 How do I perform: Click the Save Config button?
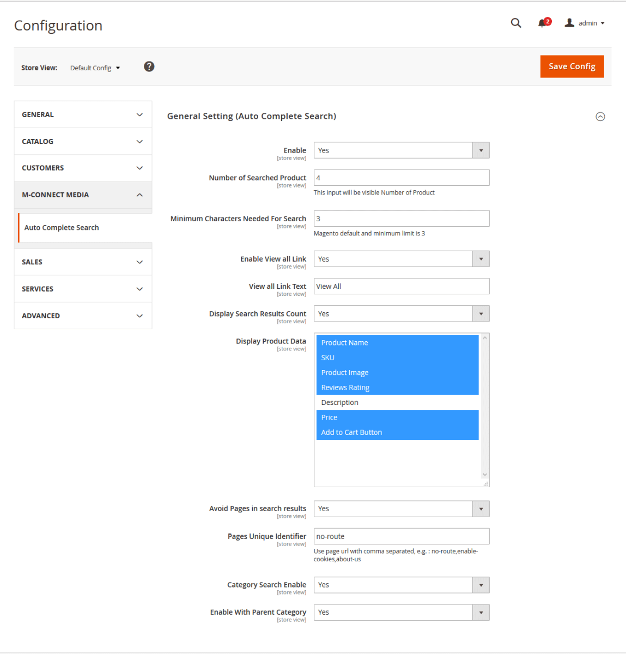pyautogui.click(x=572, y=66)
